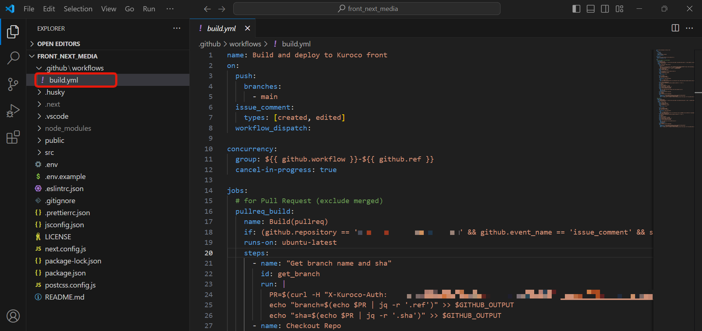Place cursor on 'name: Checkout Repo' line
Viewport: 702px width, 331px height.
(301, 326)
